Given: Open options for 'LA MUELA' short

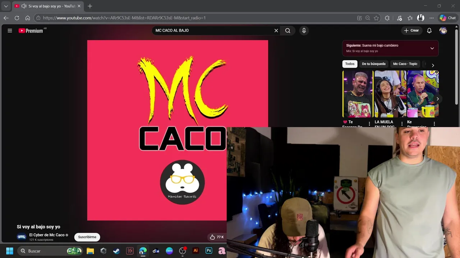Looking at the screenshot, I should (402, 124).
